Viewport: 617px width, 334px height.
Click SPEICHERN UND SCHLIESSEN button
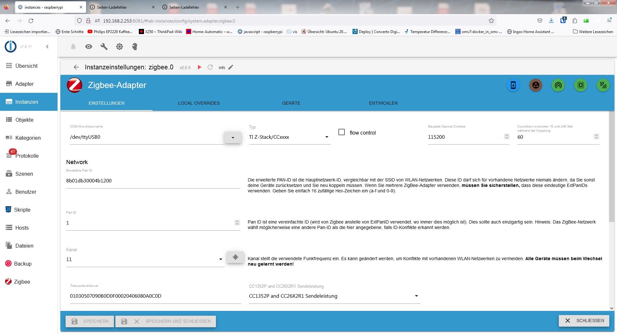pyautogui.click(x=165, y=321)
